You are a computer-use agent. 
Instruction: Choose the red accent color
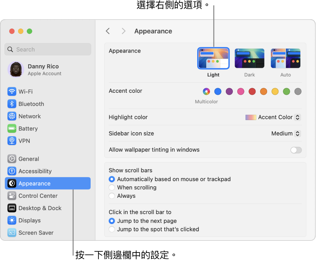(252, 91)
